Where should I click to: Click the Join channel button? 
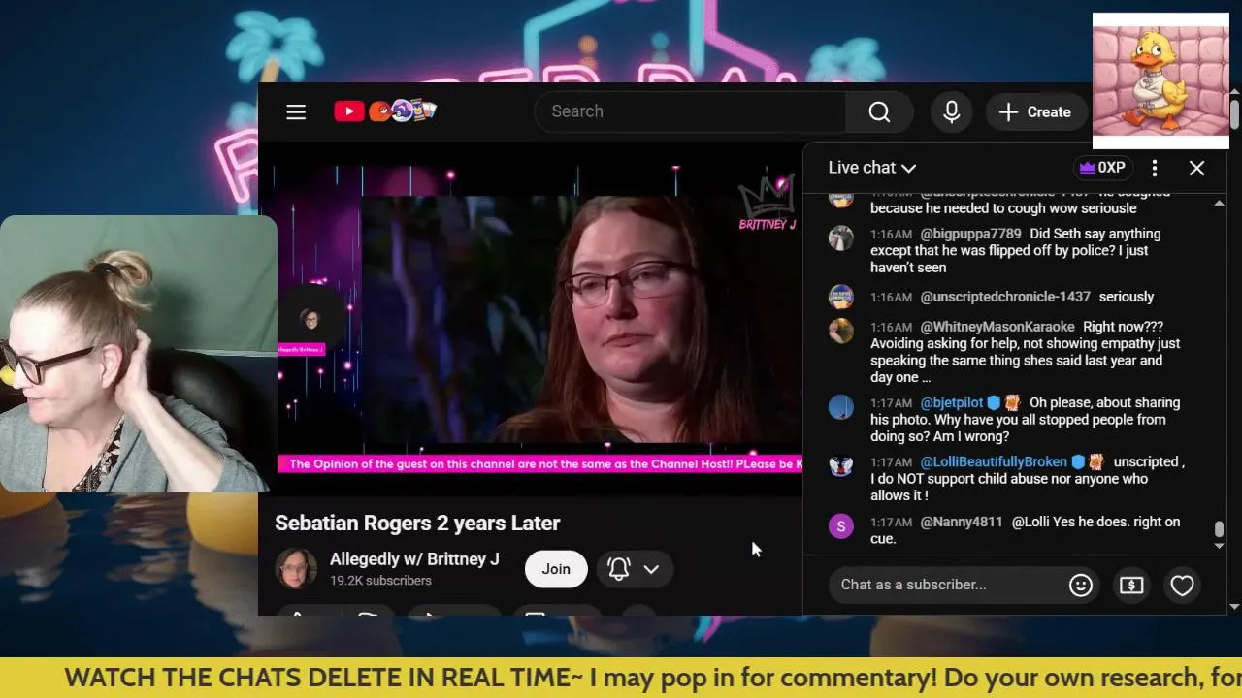pyautogui.click(x=556, y=569)
